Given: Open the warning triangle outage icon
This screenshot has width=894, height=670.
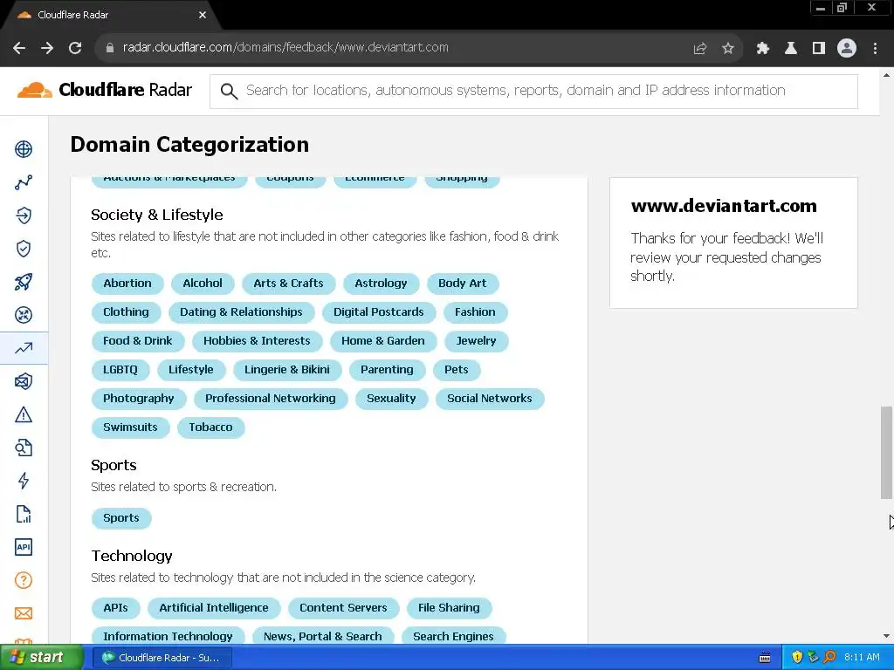Looking at the screenshot, I should tap(24, 414).
